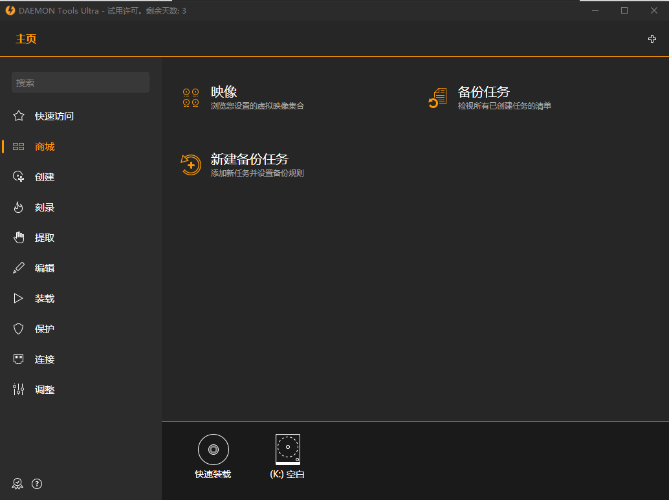Open the 保护 (Protect) feature
This screenshot has width=669, height=500.
click(x=44, y=329)
